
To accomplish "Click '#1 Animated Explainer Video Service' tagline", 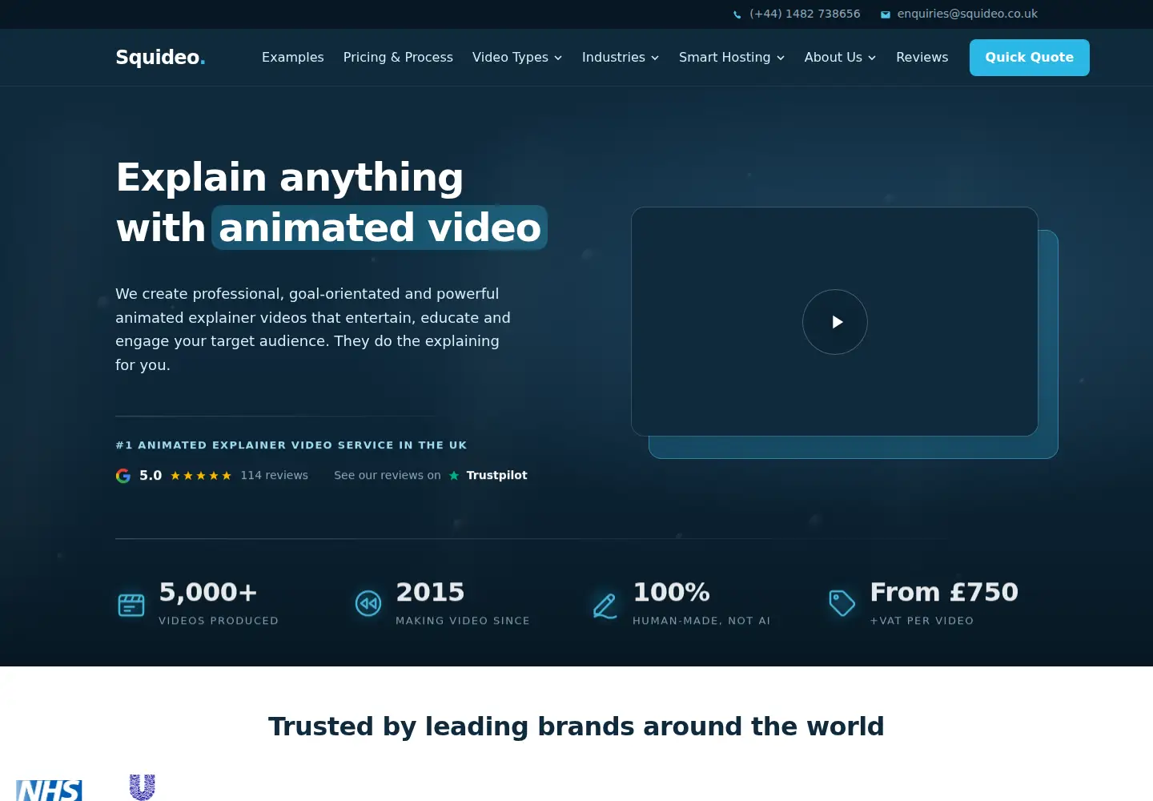I will (291, 445).
